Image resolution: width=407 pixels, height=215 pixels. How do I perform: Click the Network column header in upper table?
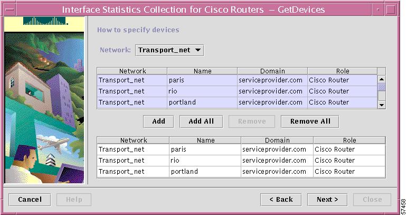tap(132, 71)
